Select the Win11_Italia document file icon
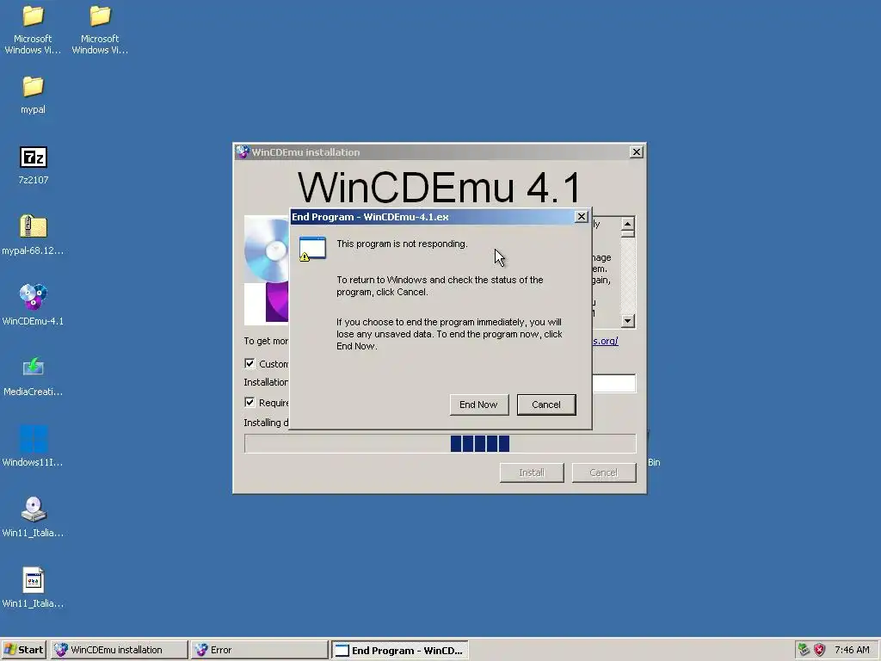This screenshot has height=661, width=881. [34, 580]
